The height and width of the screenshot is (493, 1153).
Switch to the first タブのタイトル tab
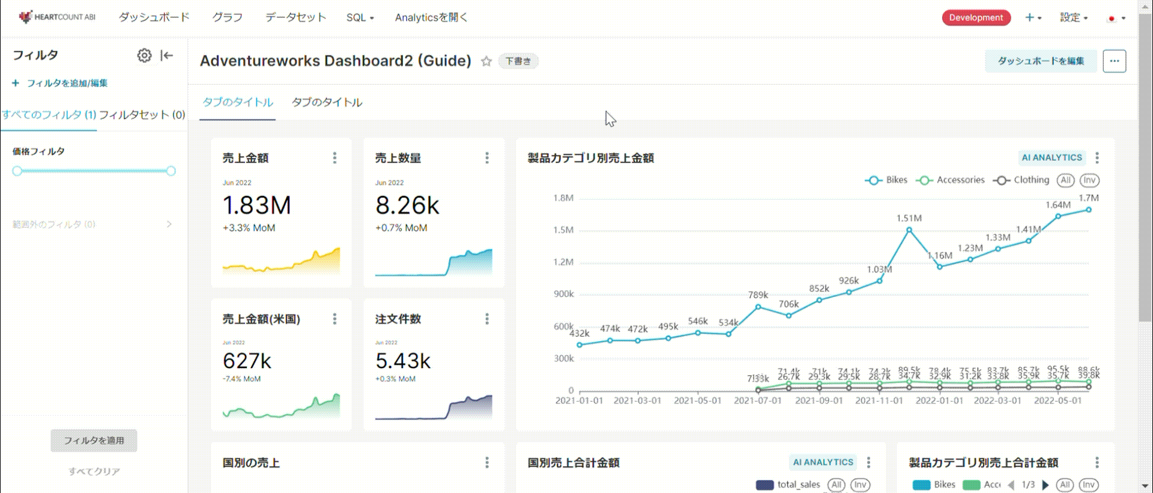238,103
